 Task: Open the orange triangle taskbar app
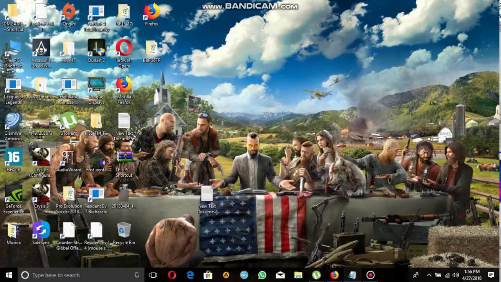[x=226, y=275]
